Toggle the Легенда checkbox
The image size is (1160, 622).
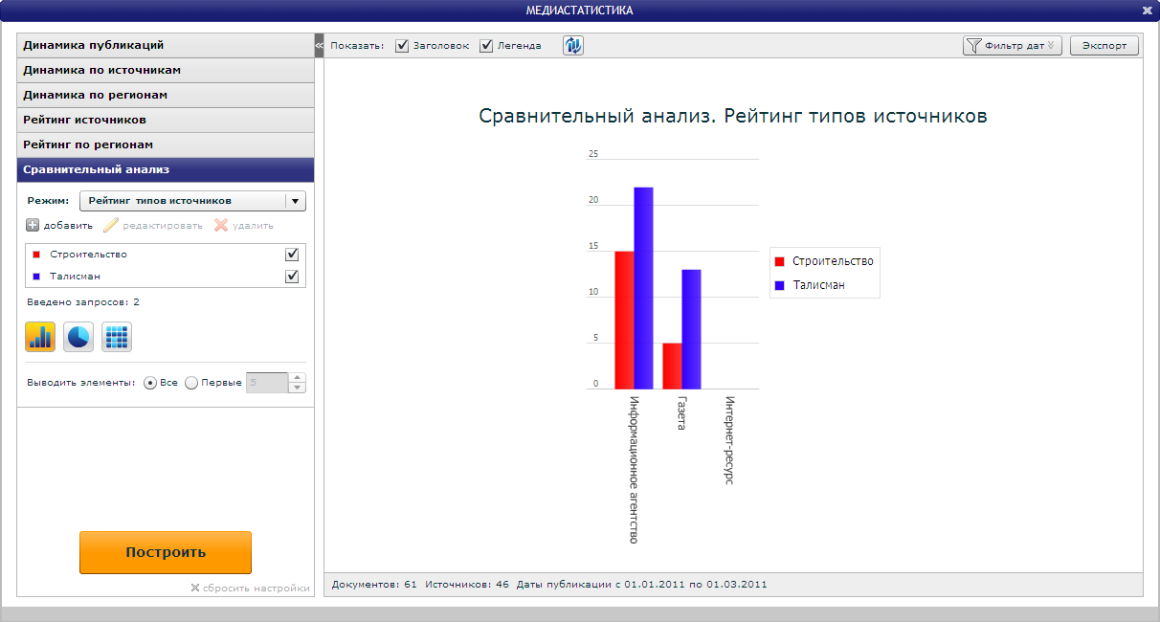(486, 45)
